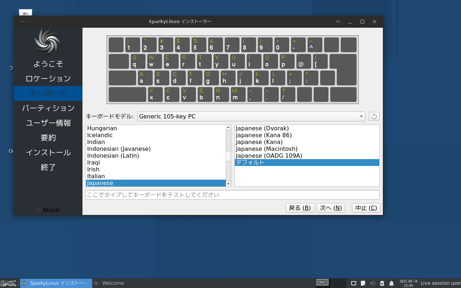Click the 戻る (B) back button
Screen dimensions: 461x288
tap(300, 208)
